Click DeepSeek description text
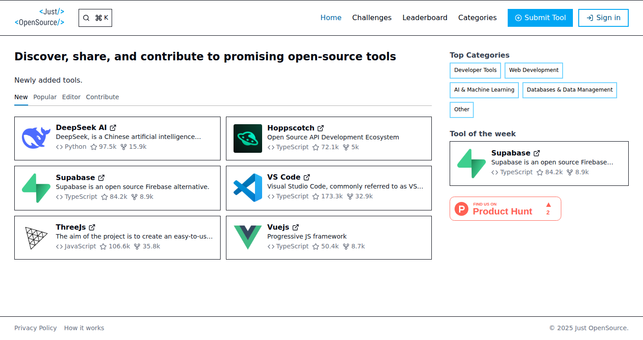The height and width of the screenshot is (340, 643). [x=129, y=137]
